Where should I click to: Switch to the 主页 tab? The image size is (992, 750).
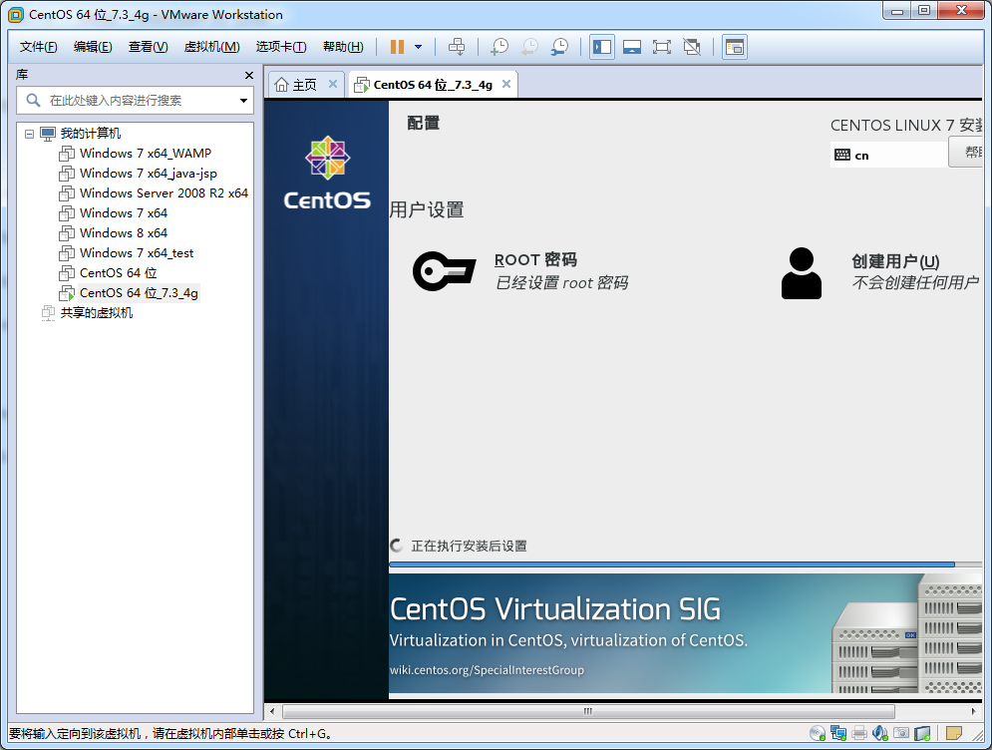[304, 85]
